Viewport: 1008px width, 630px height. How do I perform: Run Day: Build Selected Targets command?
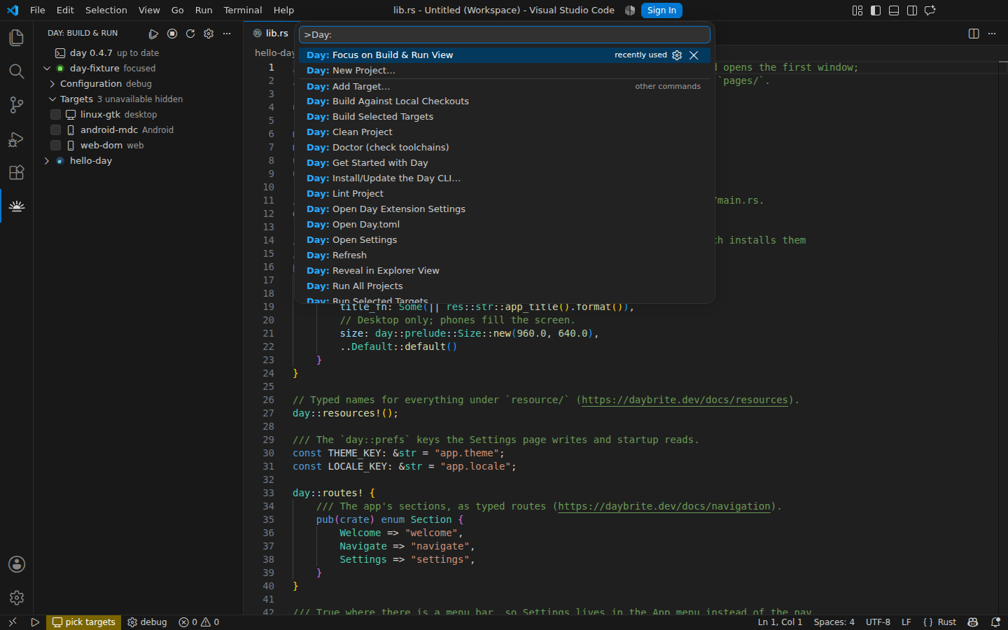(x=504, y=117)
